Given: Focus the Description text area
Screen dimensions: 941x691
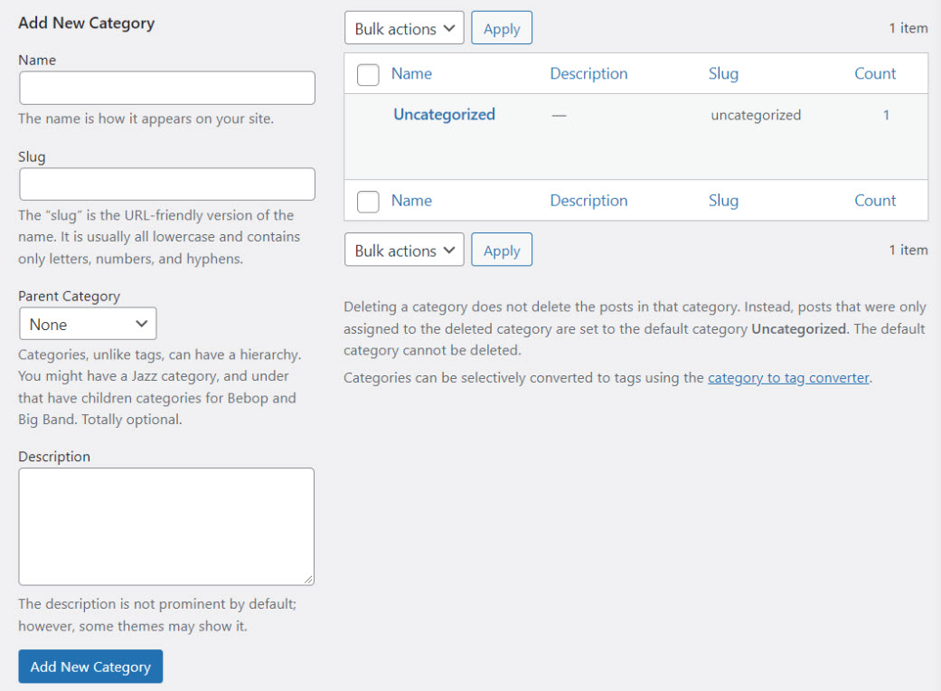Looking at the screenshot, I should click(x=166, y=525).
